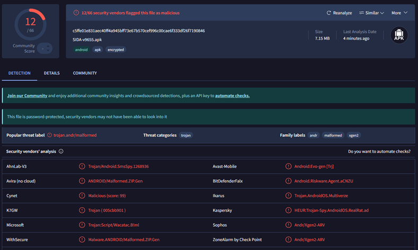The width and height of the screenshot is (418, 250).
Task: Click the alert icon for Sophos detection
Action: pos(288,225)
